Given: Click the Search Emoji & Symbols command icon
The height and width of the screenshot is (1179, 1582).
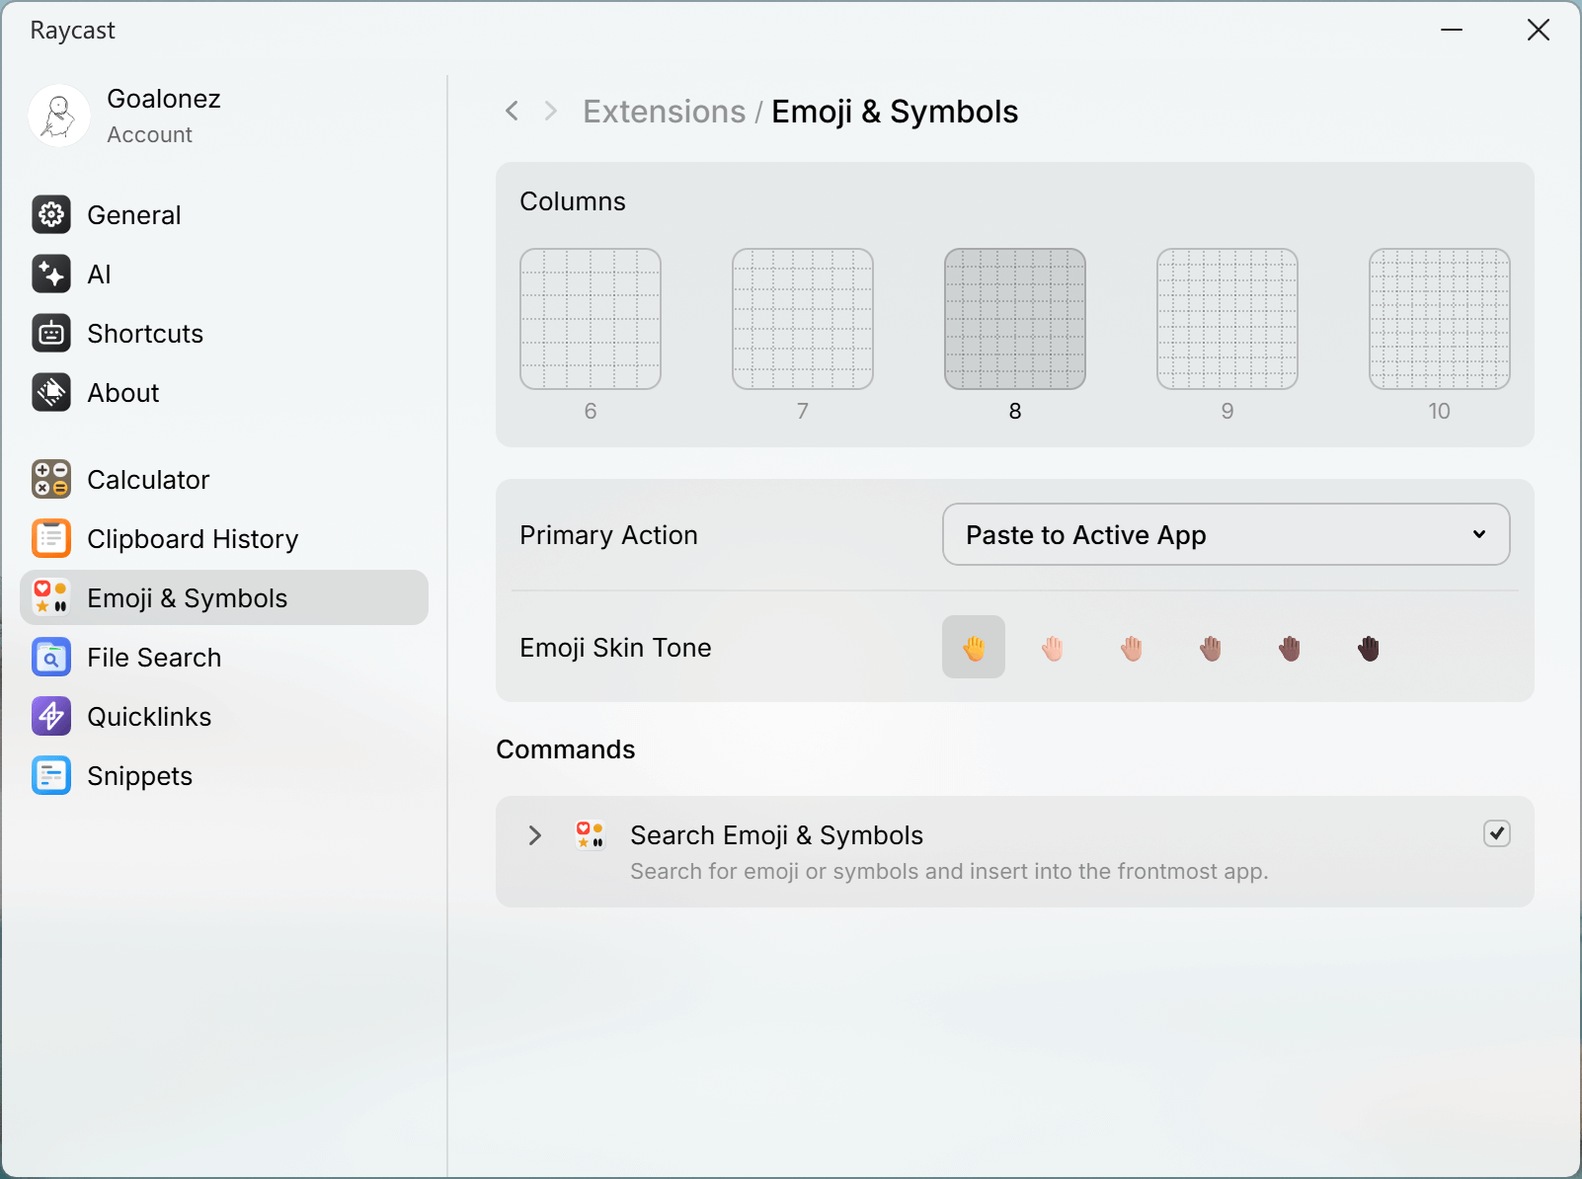Looking at the screenshot, I should [591, 835].
